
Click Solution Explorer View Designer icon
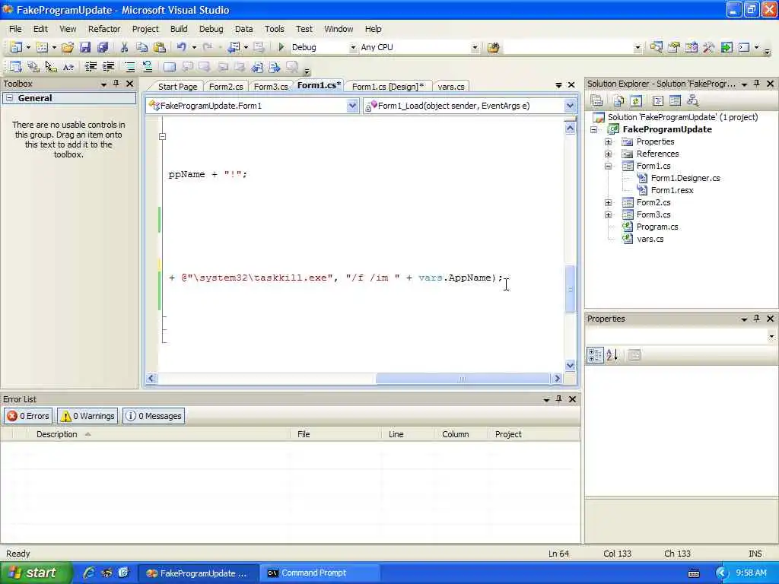point(675,101)
